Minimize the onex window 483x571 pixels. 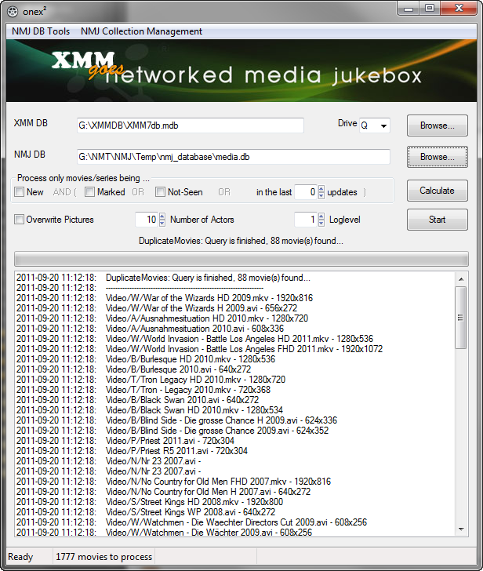(409, 8)
